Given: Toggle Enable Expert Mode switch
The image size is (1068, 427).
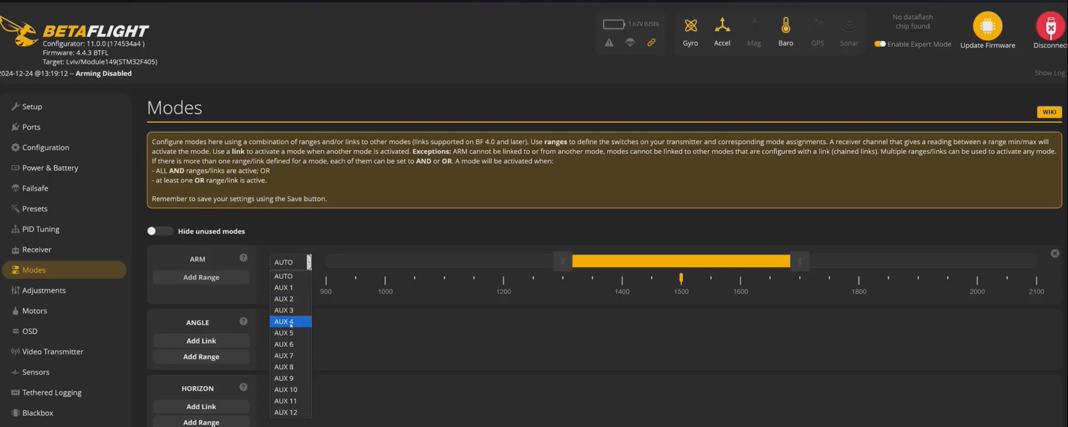Looking at the screenshot, I should click(x=879, y=44).
